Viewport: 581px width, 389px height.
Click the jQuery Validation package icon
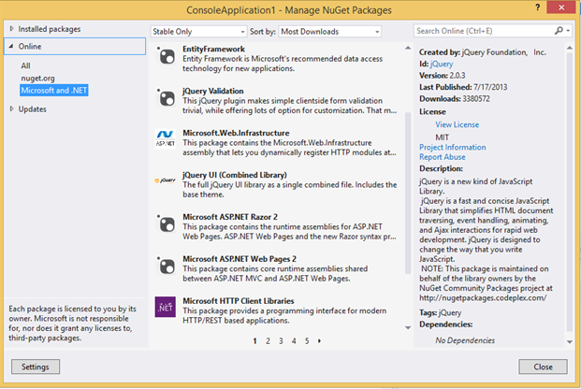click(x=166, y=98)
